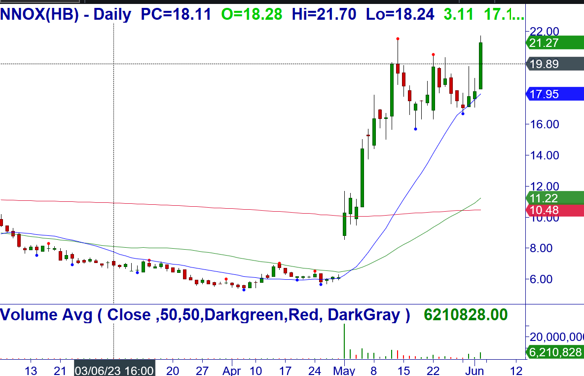This screenshot has height=376, width=584.
Task: Click the latest large green candle in June
Action: pos(481,66)
